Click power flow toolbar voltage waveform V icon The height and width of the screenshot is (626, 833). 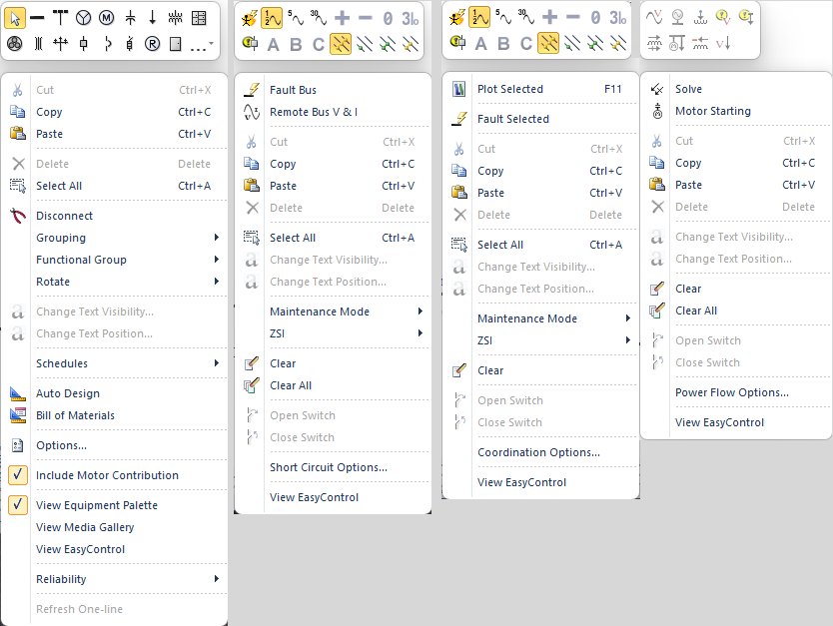pos(654,18)
